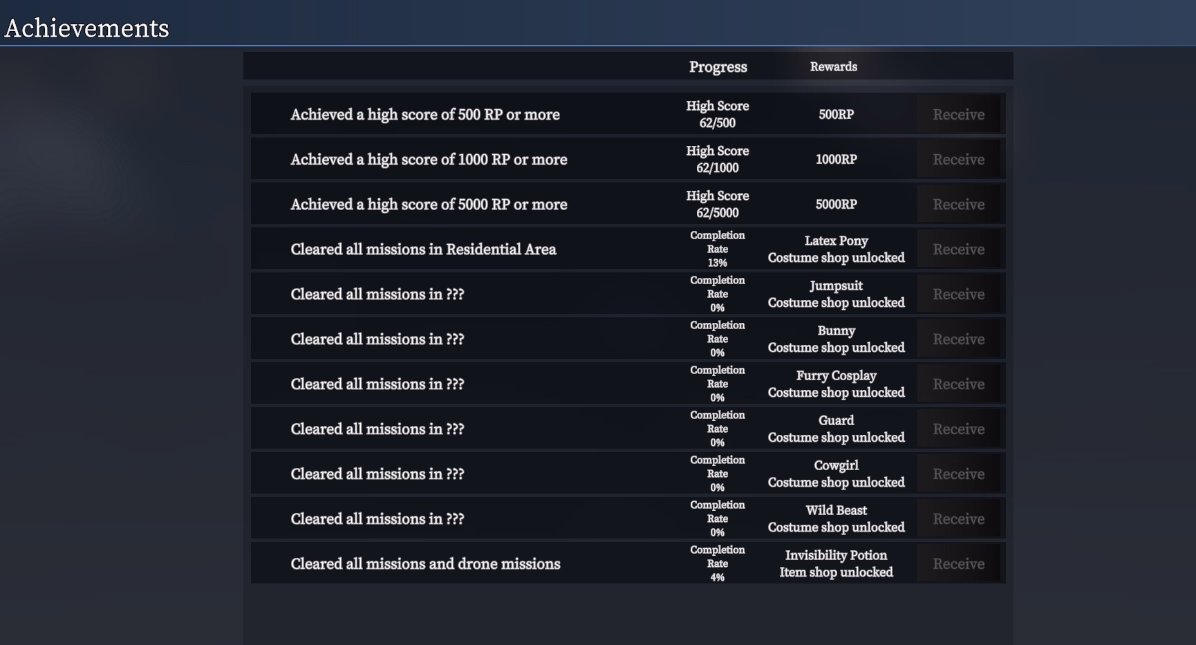This screenshot has height=645, width=1196.
Task: Select the high score 1000 RP achievement text
Action: tap(429, 160)
